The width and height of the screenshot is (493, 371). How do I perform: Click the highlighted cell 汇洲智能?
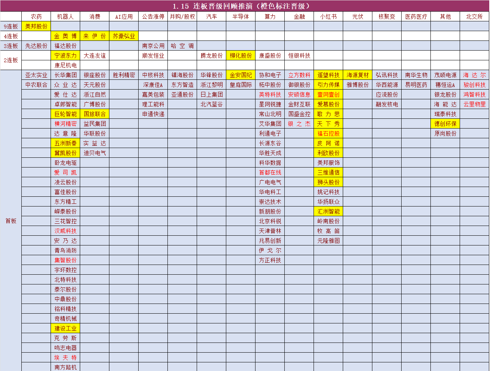tap(329, 211)
